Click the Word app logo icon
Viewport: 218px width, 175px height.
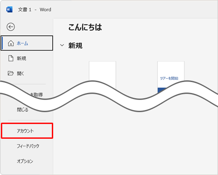coord(9,10)
